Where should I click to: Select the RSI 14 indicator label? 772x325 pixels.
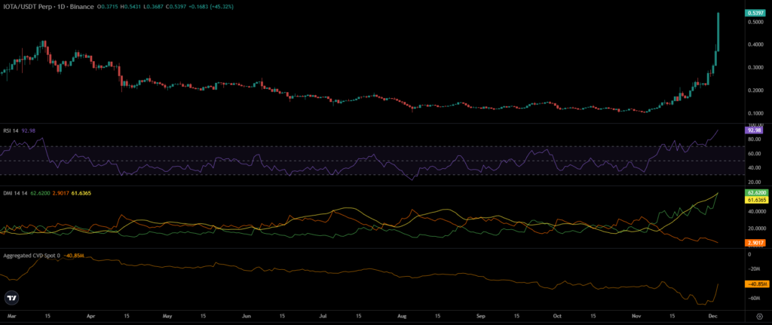click(x=12, y=130)
